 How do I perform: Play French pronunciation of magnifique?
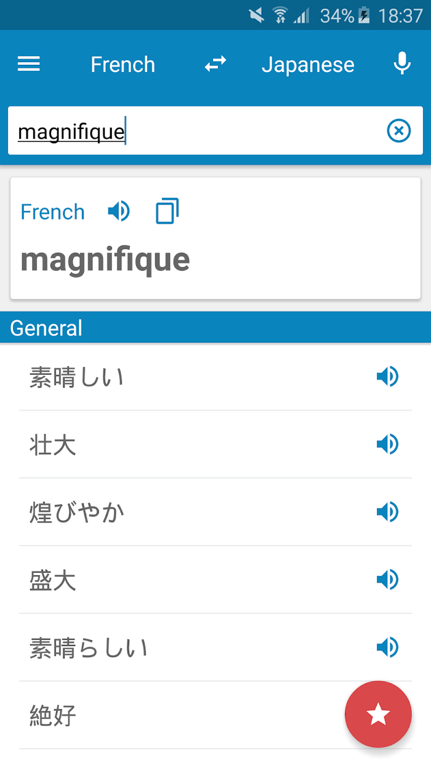(x=118, y=211)
